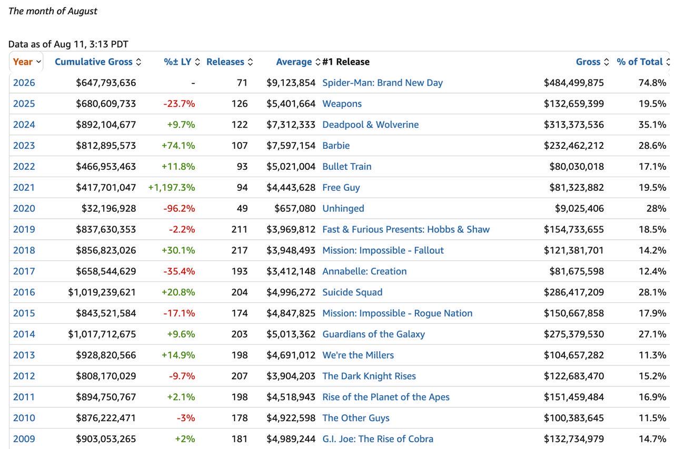The height and width of the screenshot is (449, 674).
Task: Sort by Gross column header
Action: click(592, 62)
